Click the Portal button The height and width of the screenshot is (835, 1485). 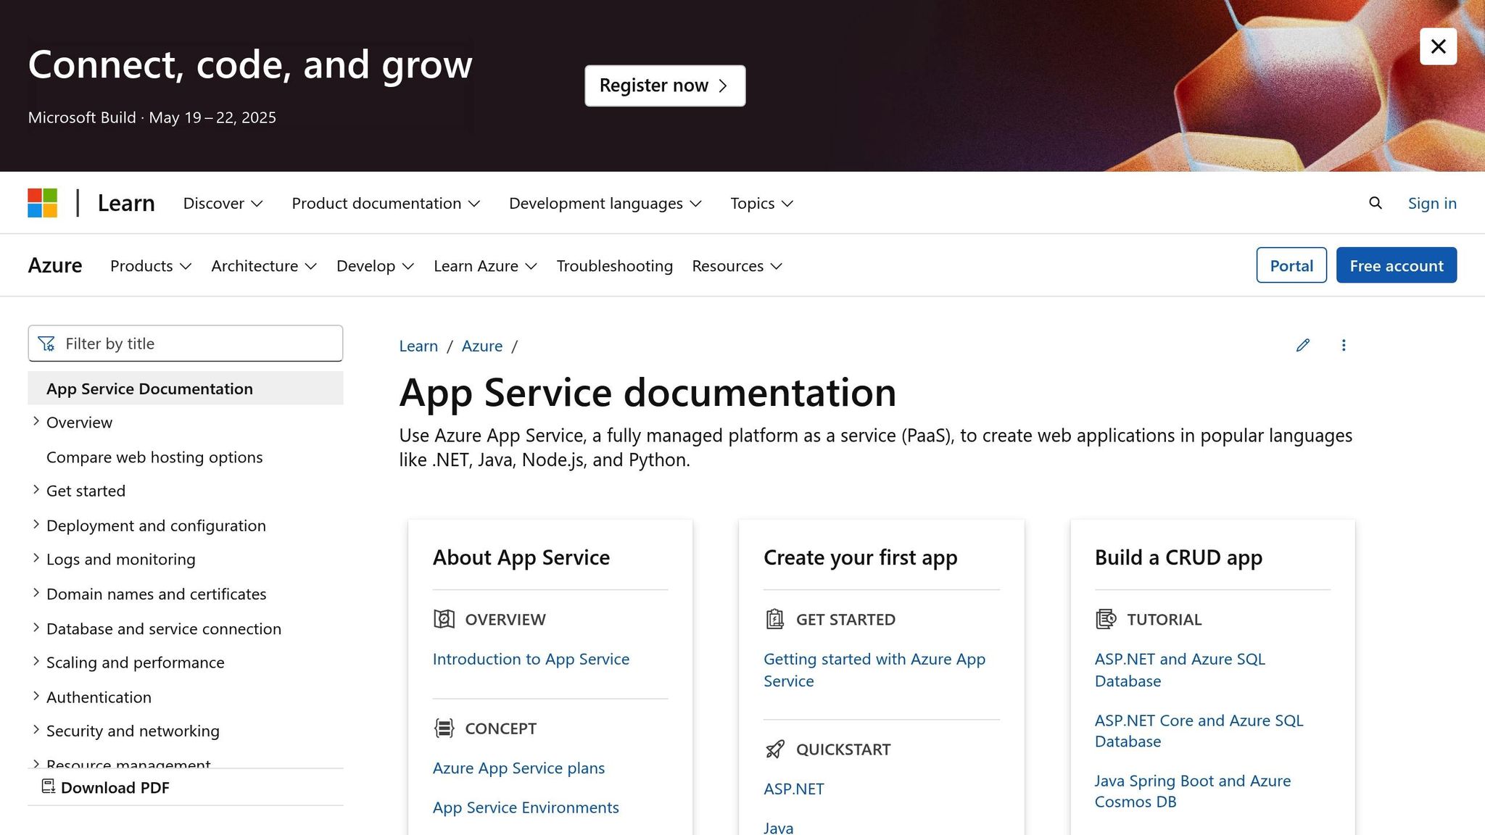pyautogui.click(x=1291, y=265)
